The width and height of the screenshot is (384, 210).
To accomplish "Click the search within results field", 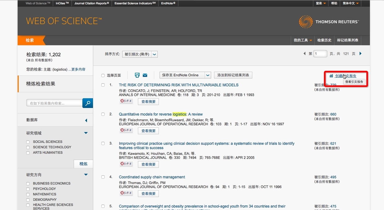I will click(x=55, y=103).
